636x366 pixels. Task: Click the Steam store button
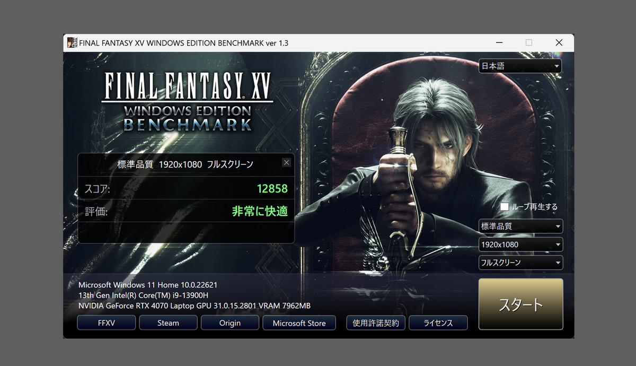pyautogui.click(x=168, y=323)
